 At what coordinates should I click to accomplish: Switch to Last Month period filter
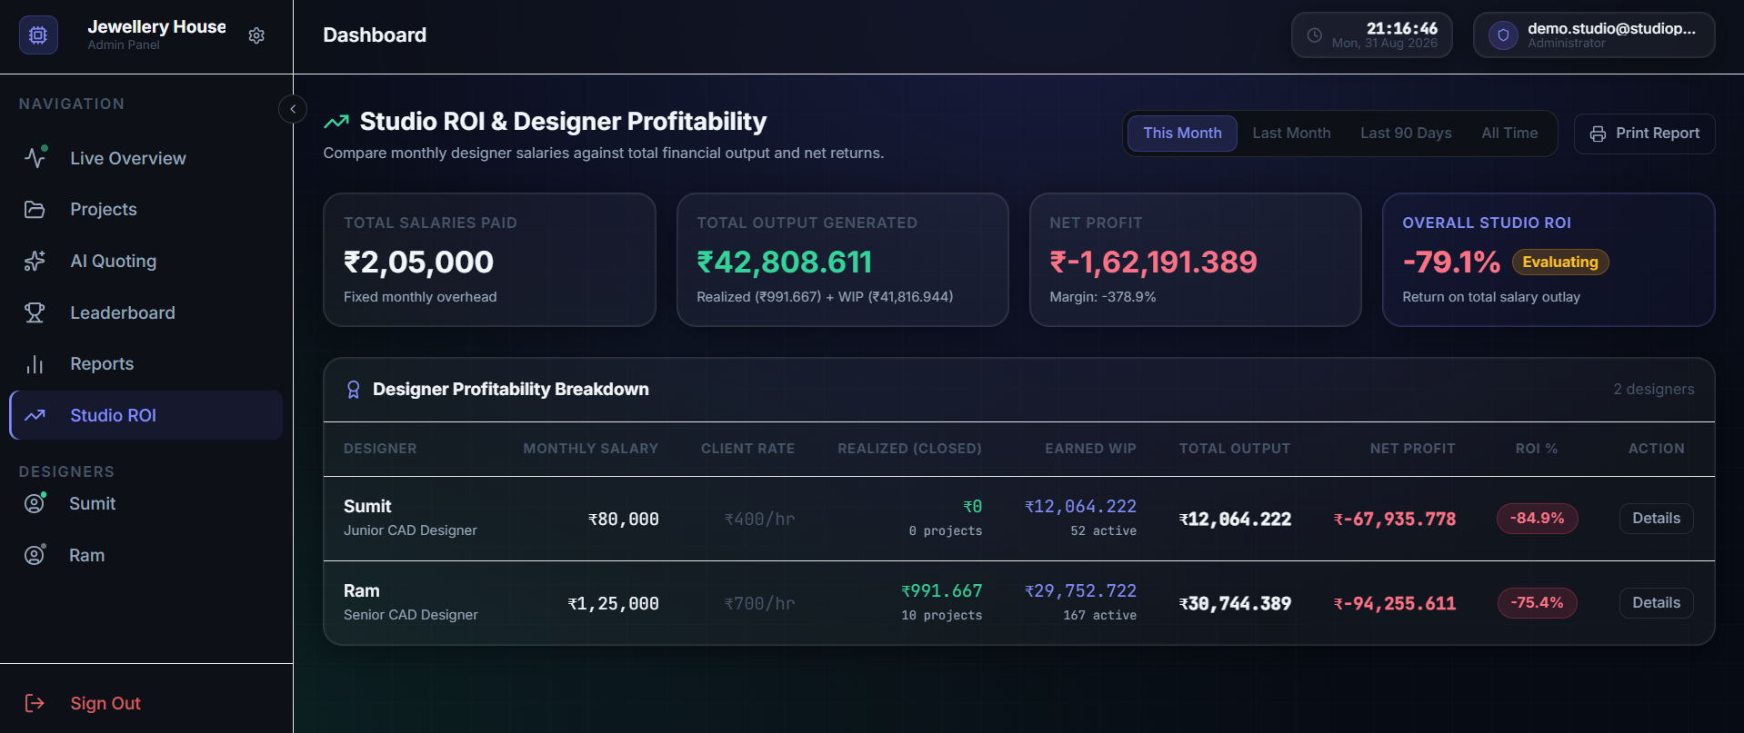(x=1291, y=134)
